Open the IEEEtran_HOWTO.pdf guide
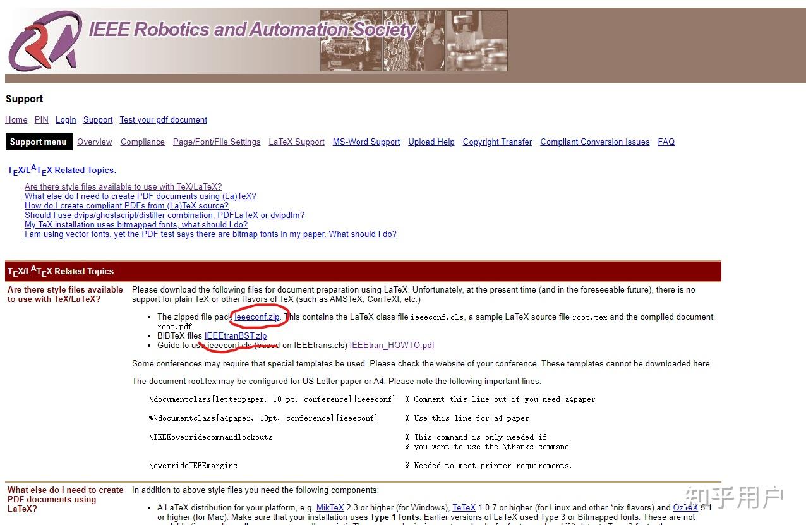Screen dimensions: 806x525 coord(392,346)
